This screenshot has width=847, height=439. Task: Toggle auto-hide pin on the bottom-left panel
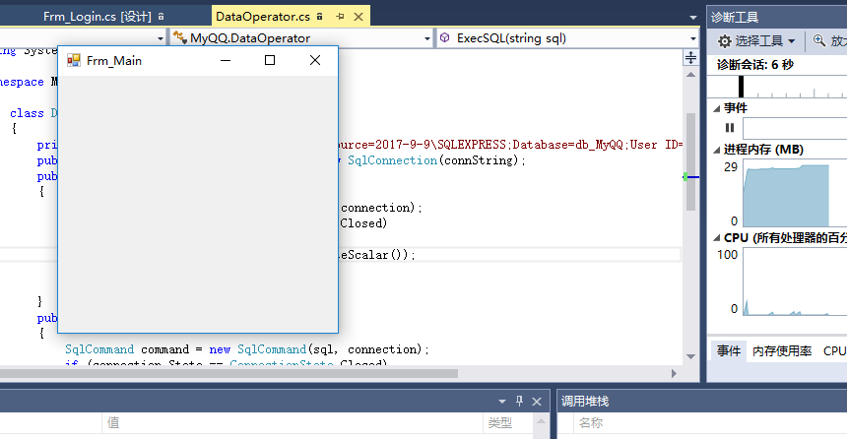pyautogui.click(x=519, y=402)
